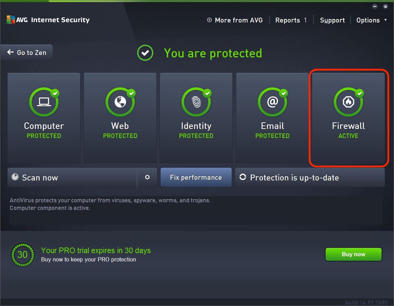394x306 pixels.
Task: Click the radar icon next to Scan now
Action: coord(15,177)
